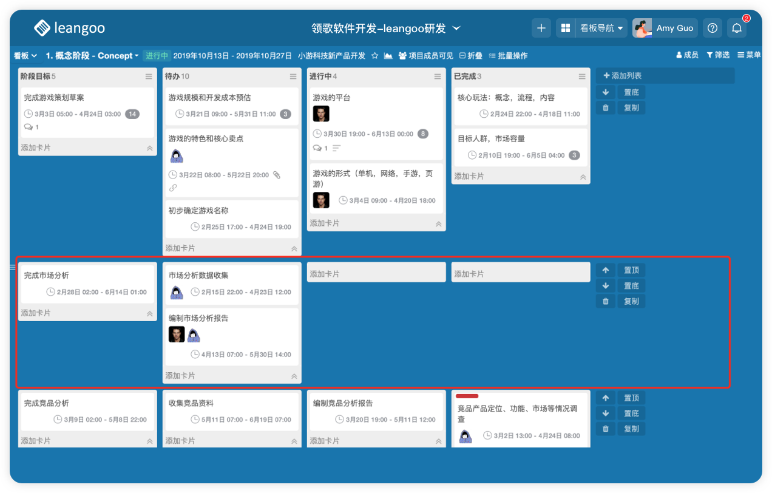
Task: Expand the project title dropdown chevron
Action: (457, 28)
